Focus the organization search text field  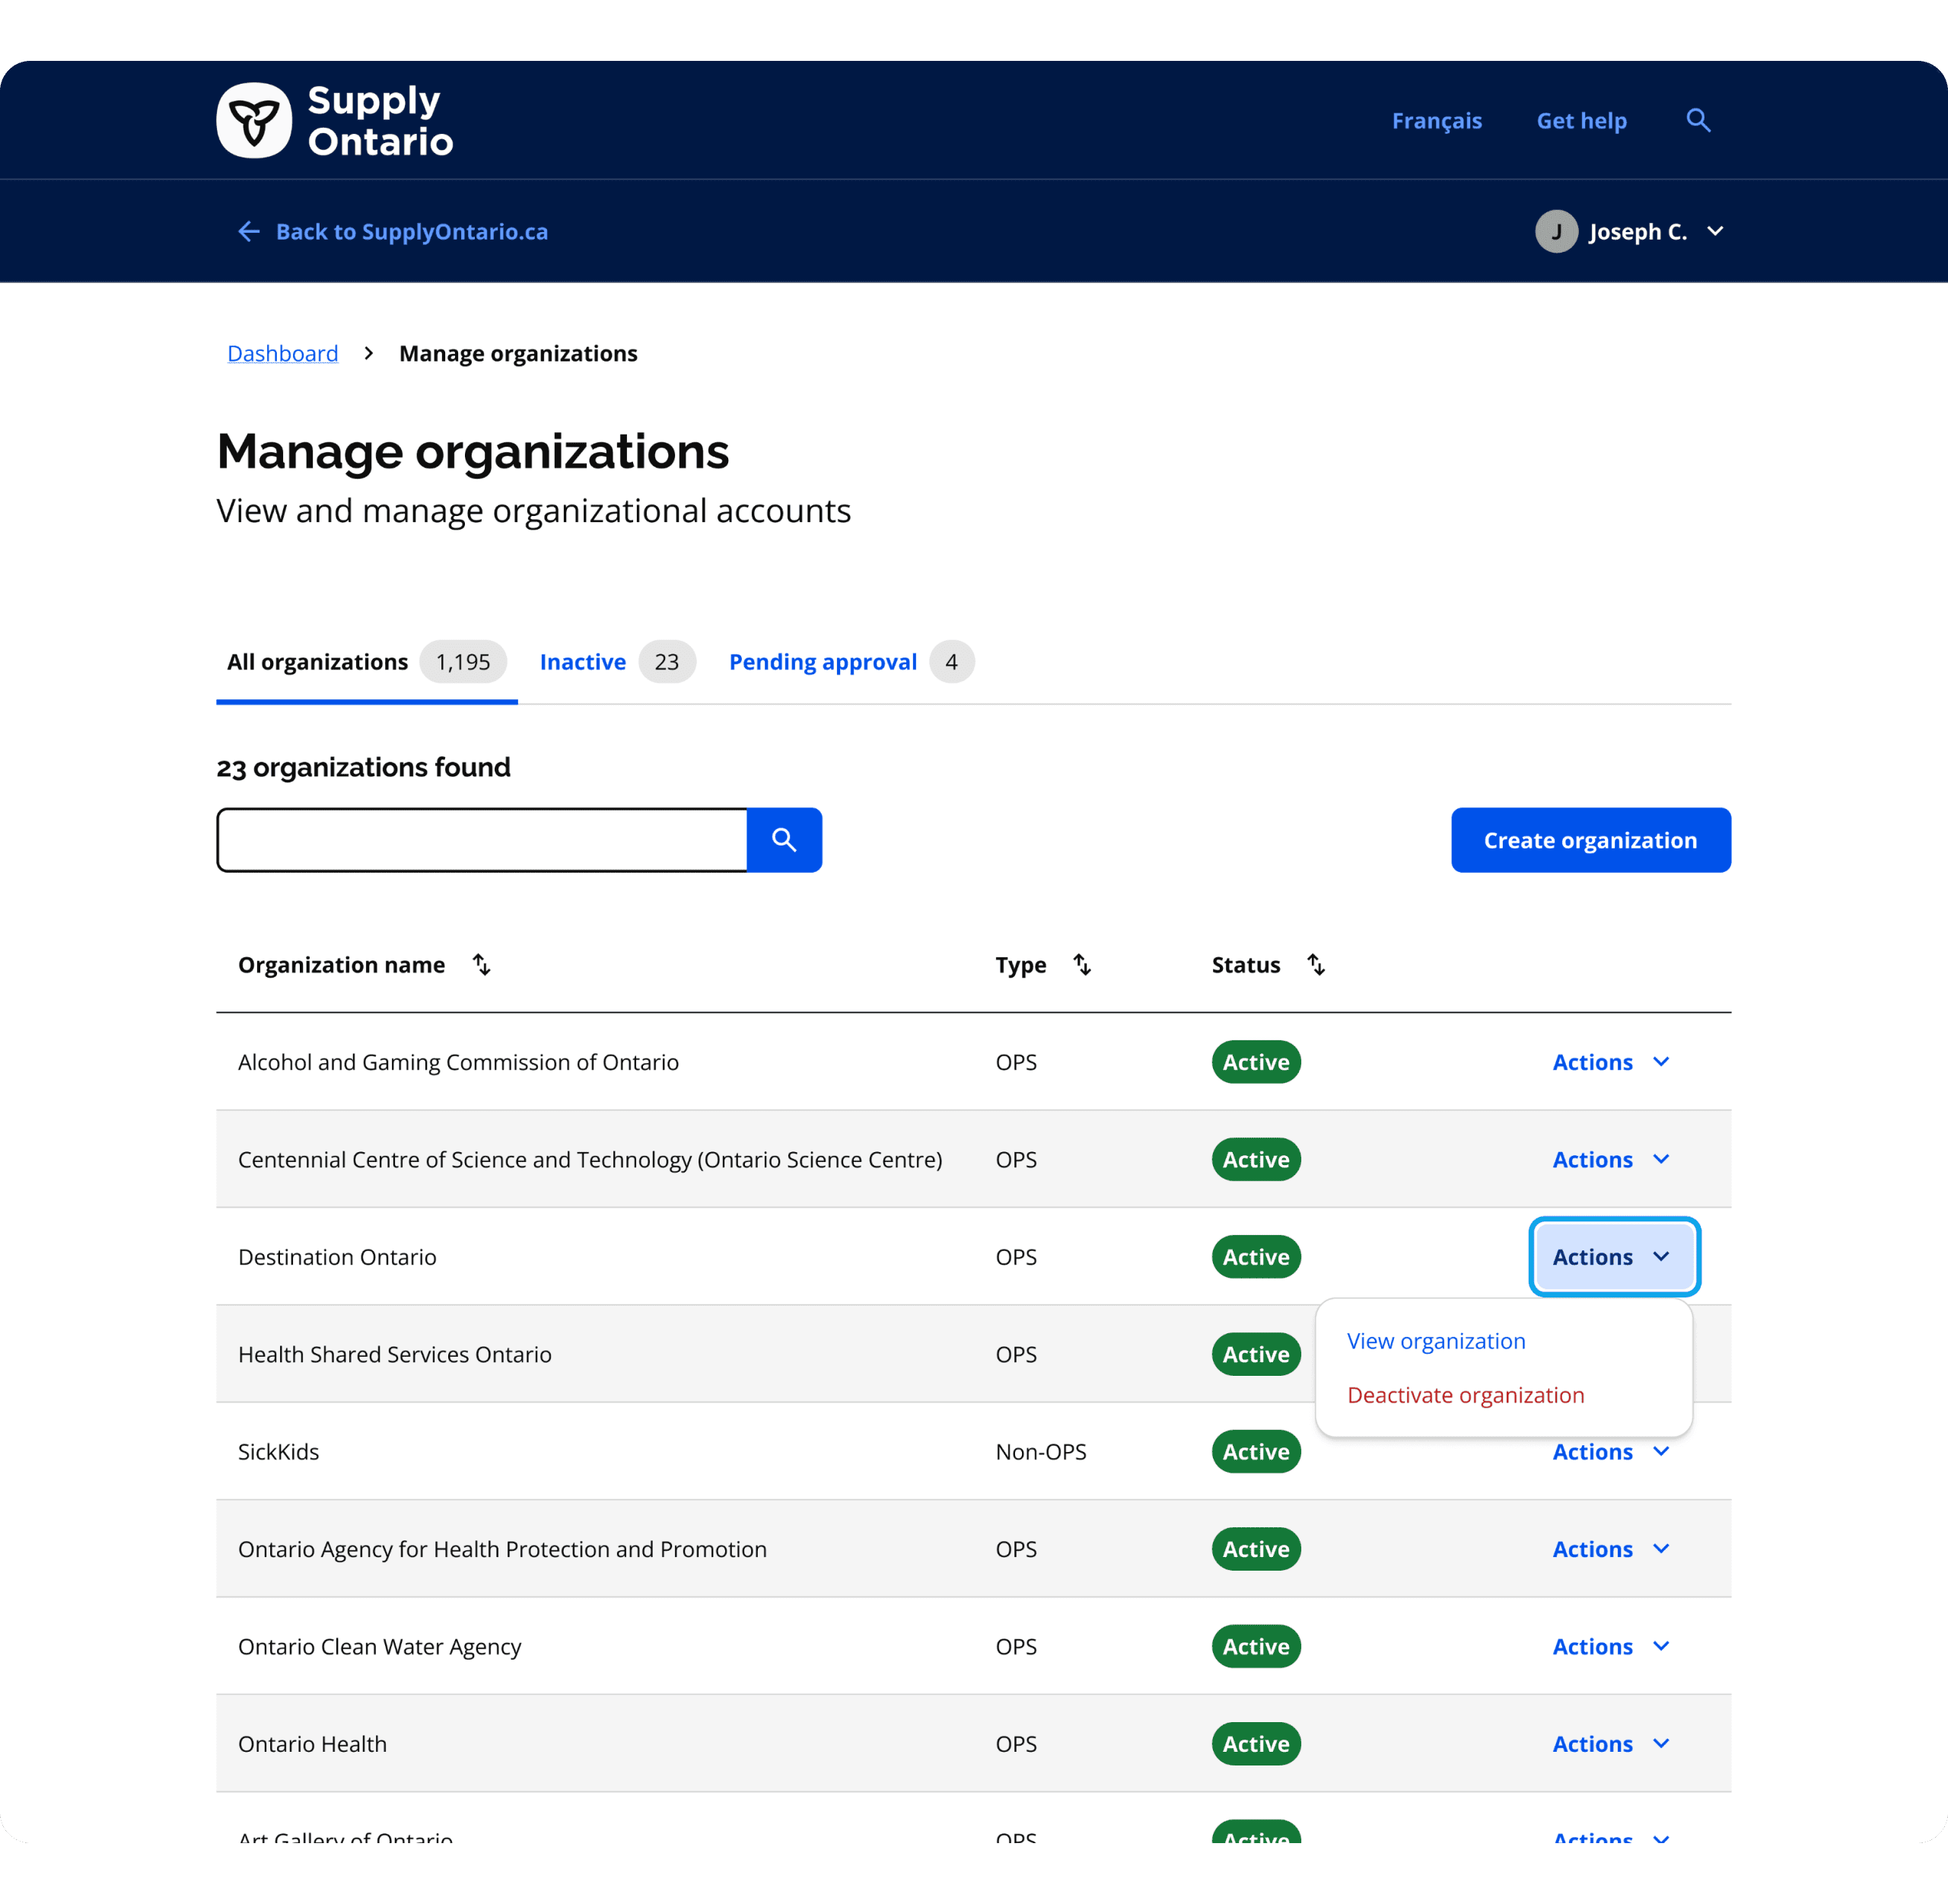tap(482, 840)
